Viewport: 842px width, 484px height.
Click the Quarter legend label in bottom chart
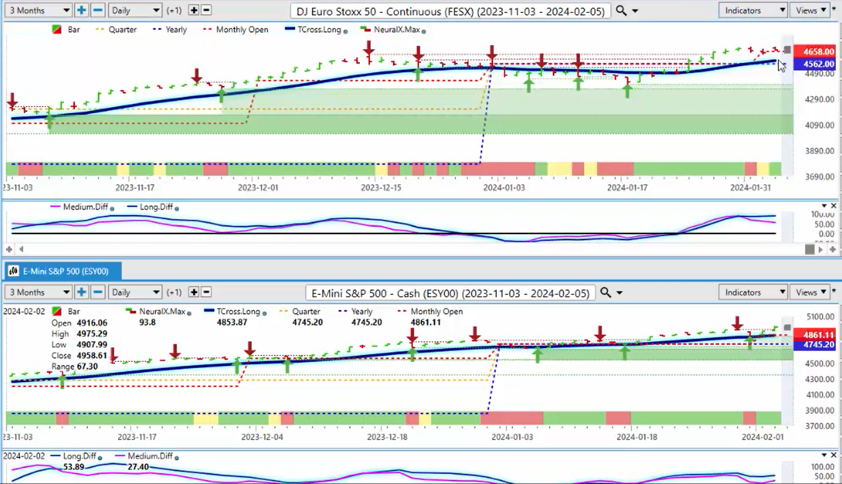click(x=306, y=311)
